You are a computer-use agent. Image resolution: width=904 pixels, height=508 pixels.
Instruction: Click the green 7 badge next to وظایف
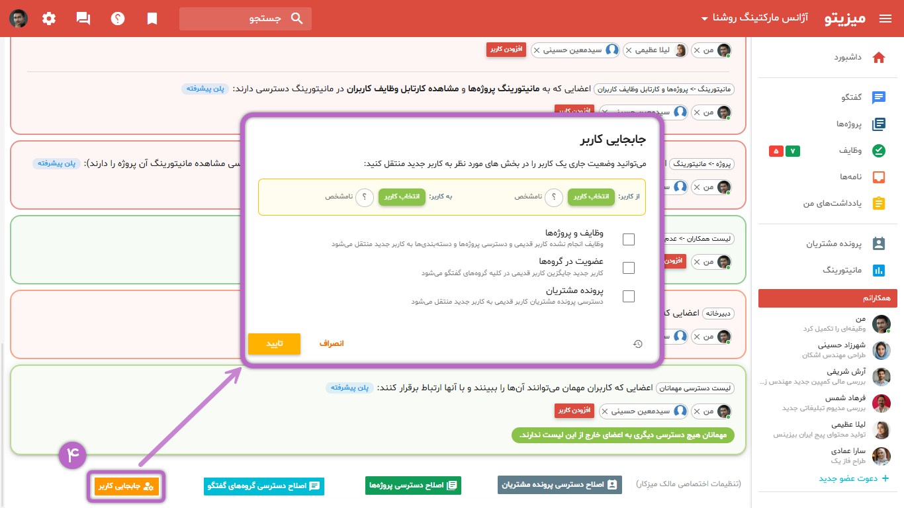[x=793, y=151]
